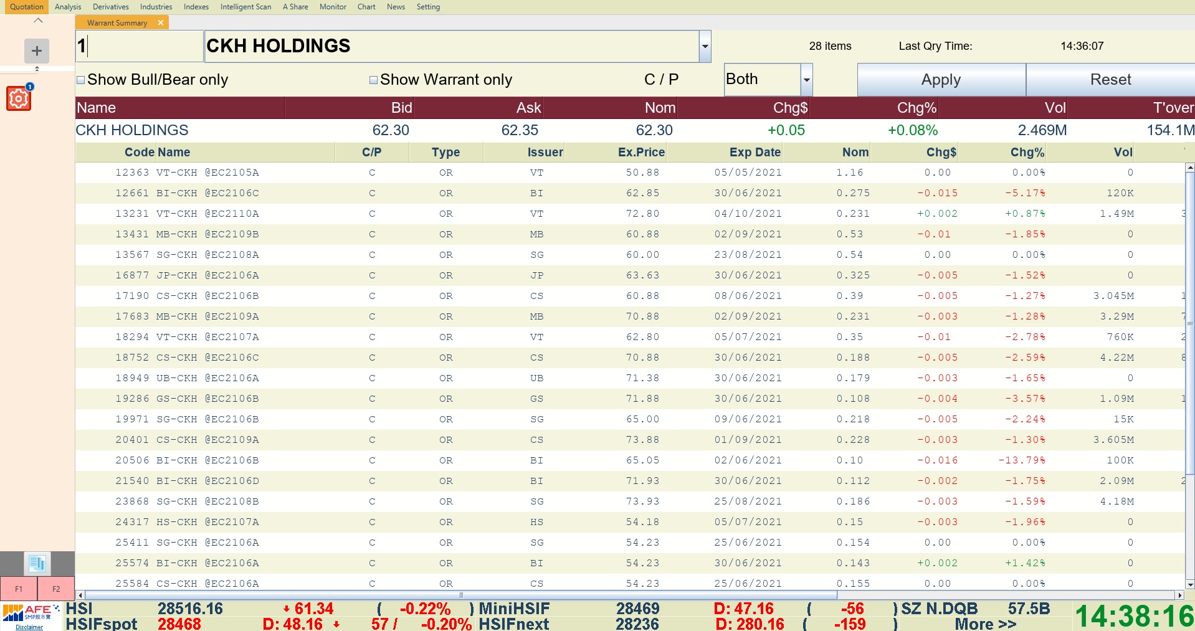This screenshot has height=631, width=1195.
Task: Select warrant row 24317 HS-CKH @EC2107A
Action: (x=630, y=522)
